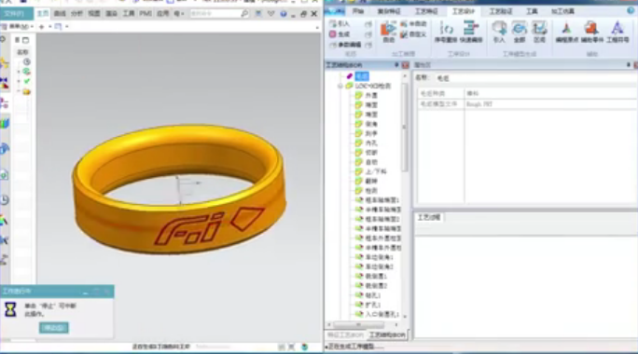
Task: Collapse the LOC node in the BOM tree
Action: 340,86
